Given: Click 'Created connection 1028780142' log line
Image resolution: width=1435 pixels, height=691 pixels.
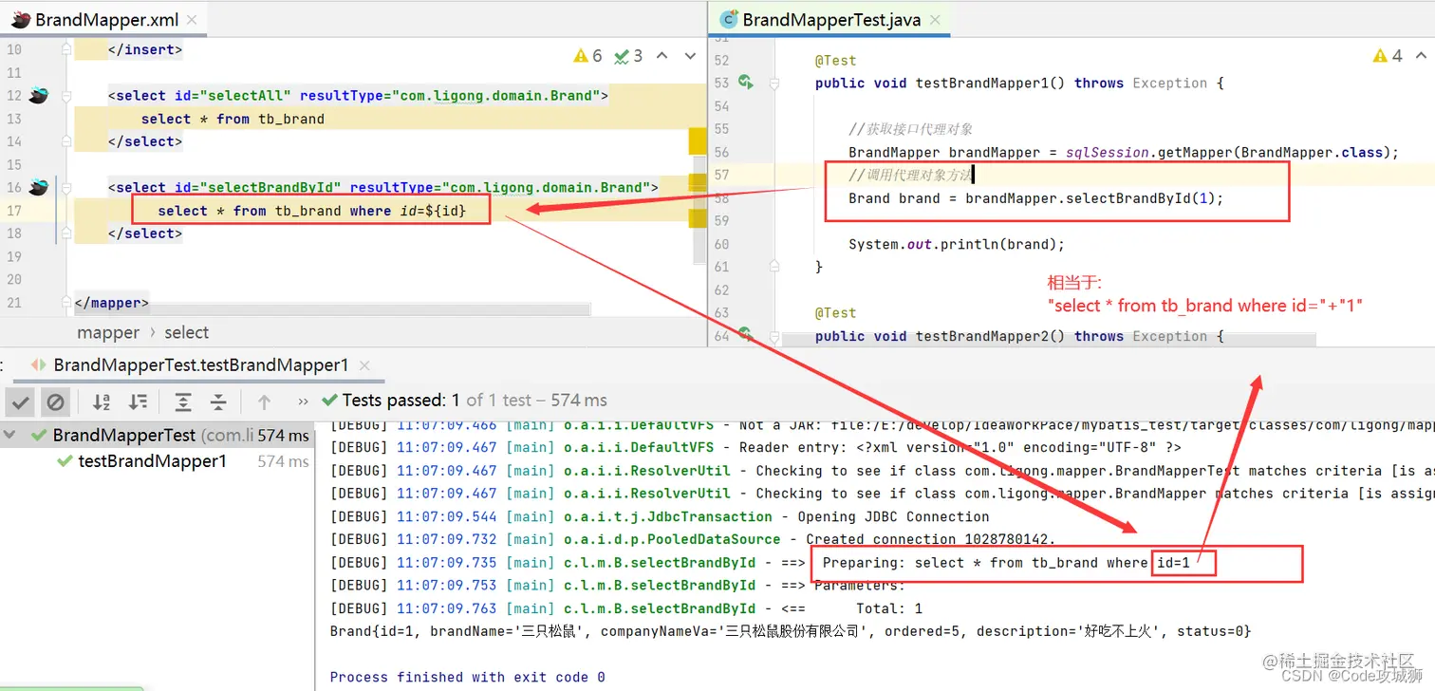Looking at the screenshot, I should tap(693, 539).
